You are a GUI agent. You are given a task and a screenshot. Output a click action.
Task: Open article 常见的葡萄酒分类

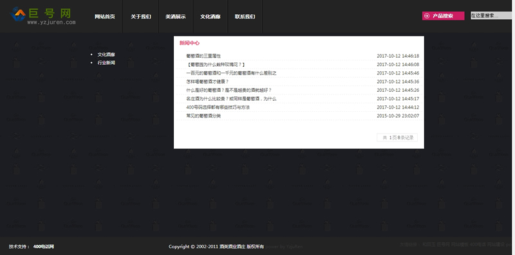pyautogui.click(x=203, y=116)
